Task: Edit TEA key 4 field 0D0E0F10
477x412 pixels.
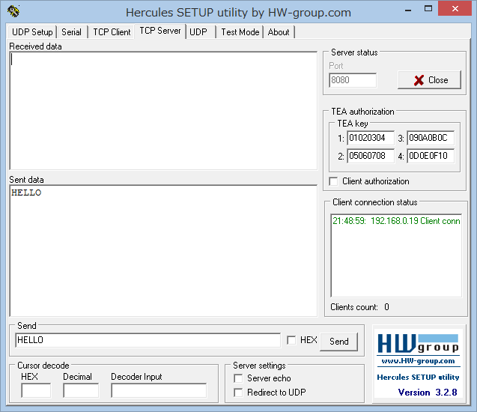Action: coord(430,156)
